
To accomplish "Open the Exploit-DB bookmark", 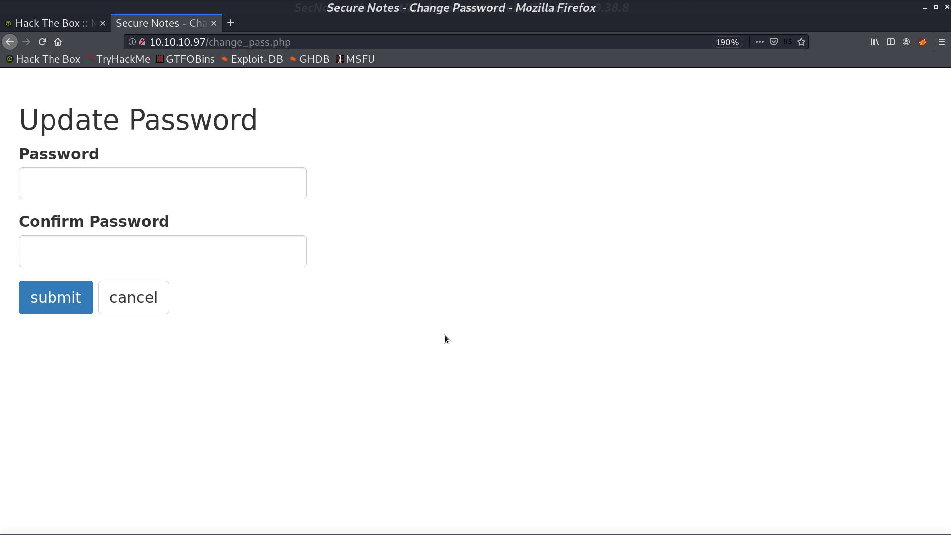I will point(252,59).
